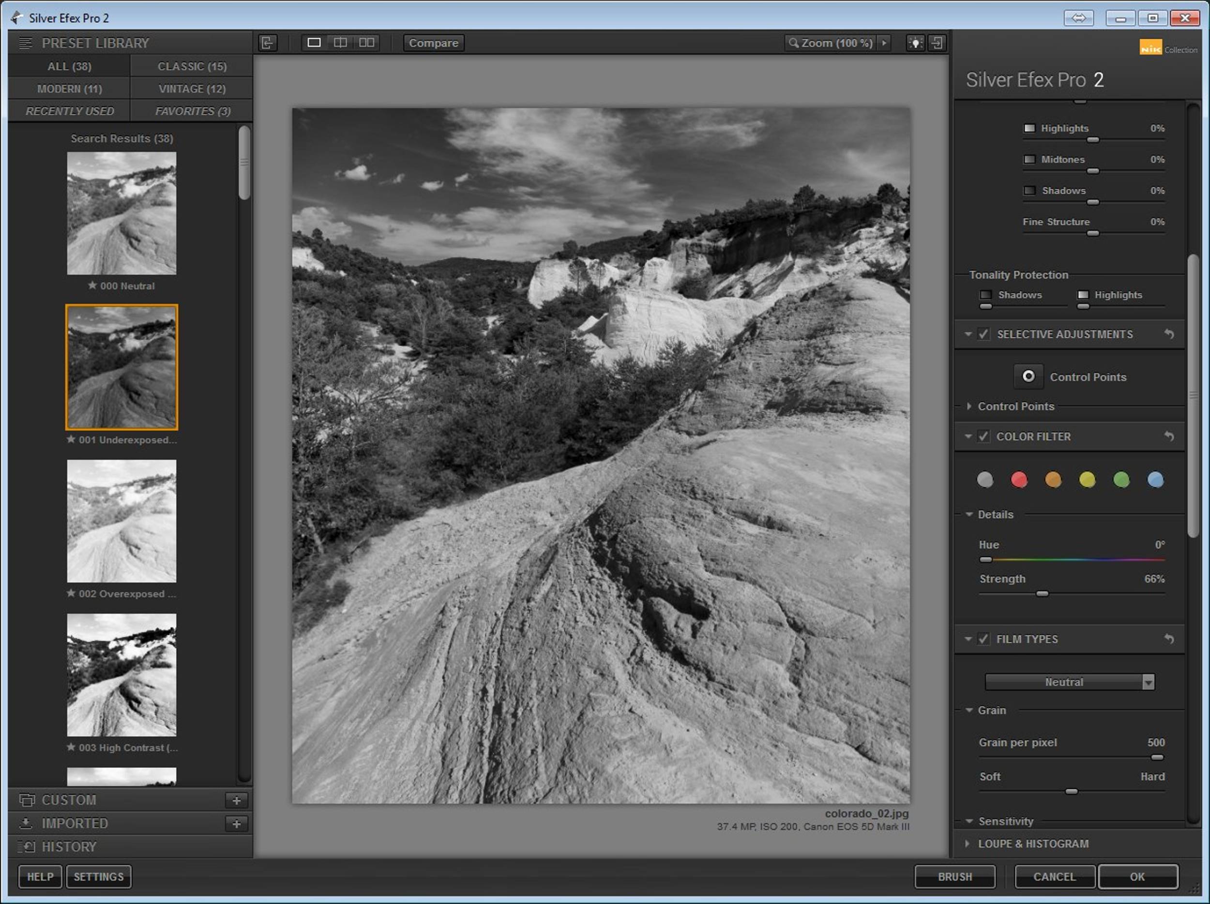
Task: Show the Favorites (3) presets tab
Action: point(192,111)
